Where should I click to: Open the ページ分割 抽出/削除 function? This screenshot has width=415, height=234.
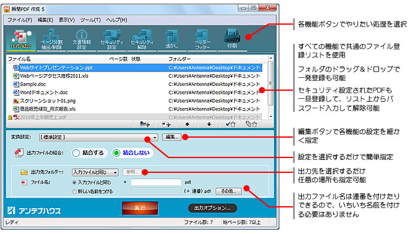(51, 40)
